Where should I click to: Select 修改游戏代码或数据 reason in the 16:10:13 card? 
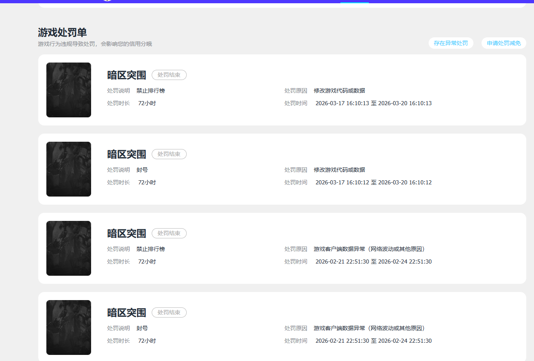pyautogui.click(x=340, y=91)
